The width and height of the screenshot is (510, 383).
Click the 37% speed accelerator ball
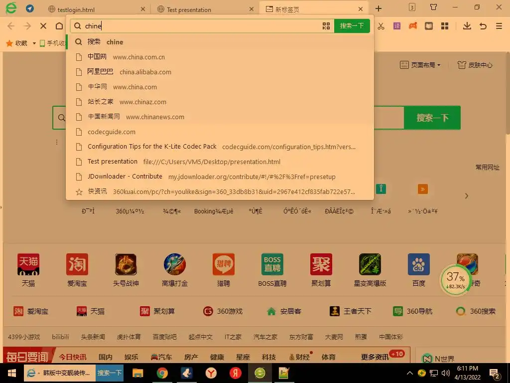coord(455,280)
